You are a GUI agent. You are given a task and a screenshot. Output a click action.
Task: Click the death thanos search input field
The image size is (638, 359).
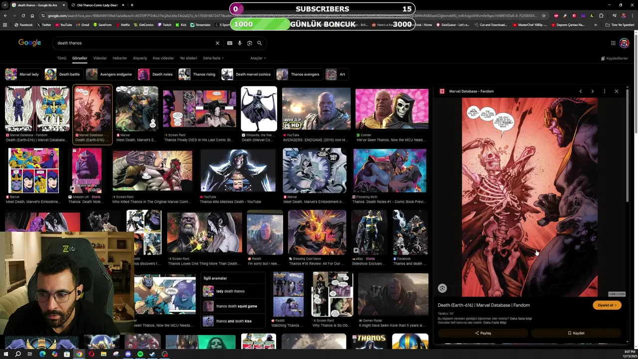coord(135,43)
